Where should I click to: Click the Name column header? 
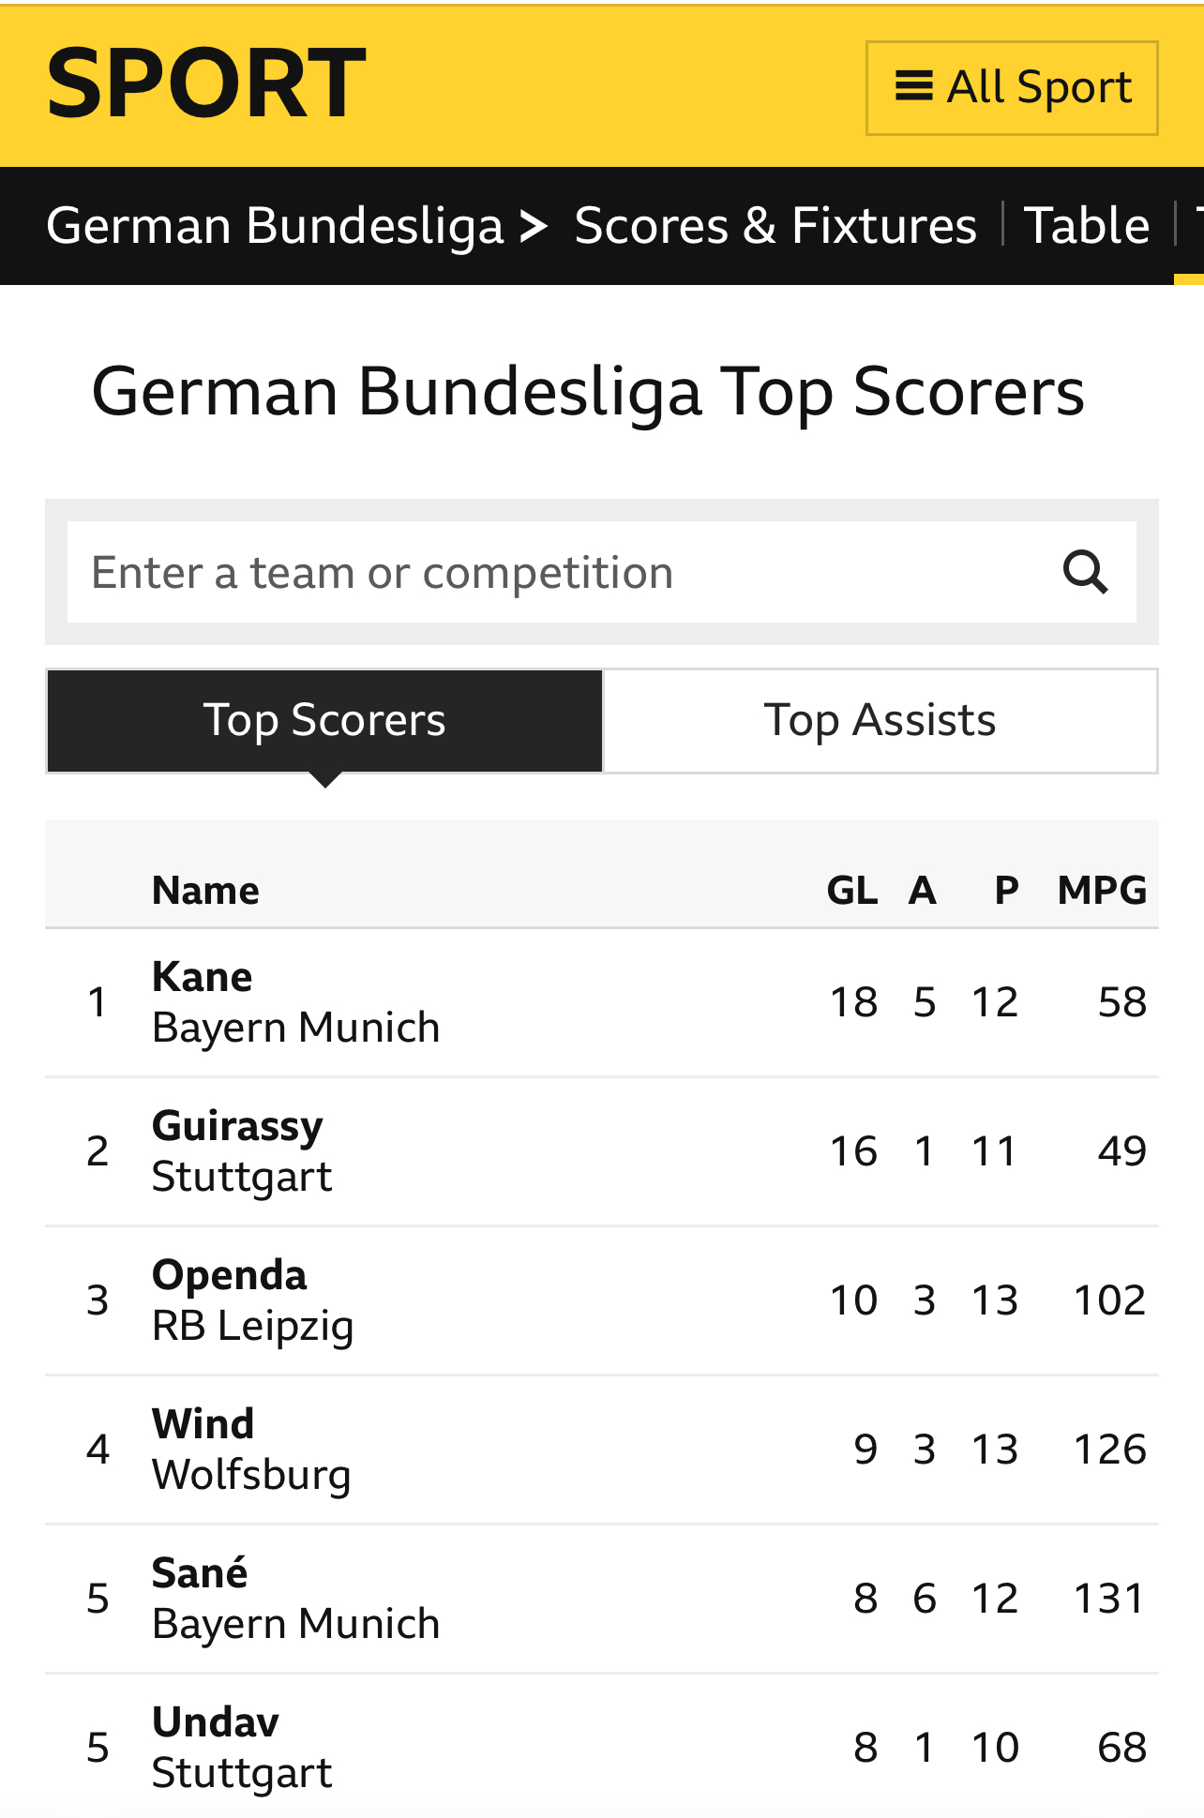[205, 890]
